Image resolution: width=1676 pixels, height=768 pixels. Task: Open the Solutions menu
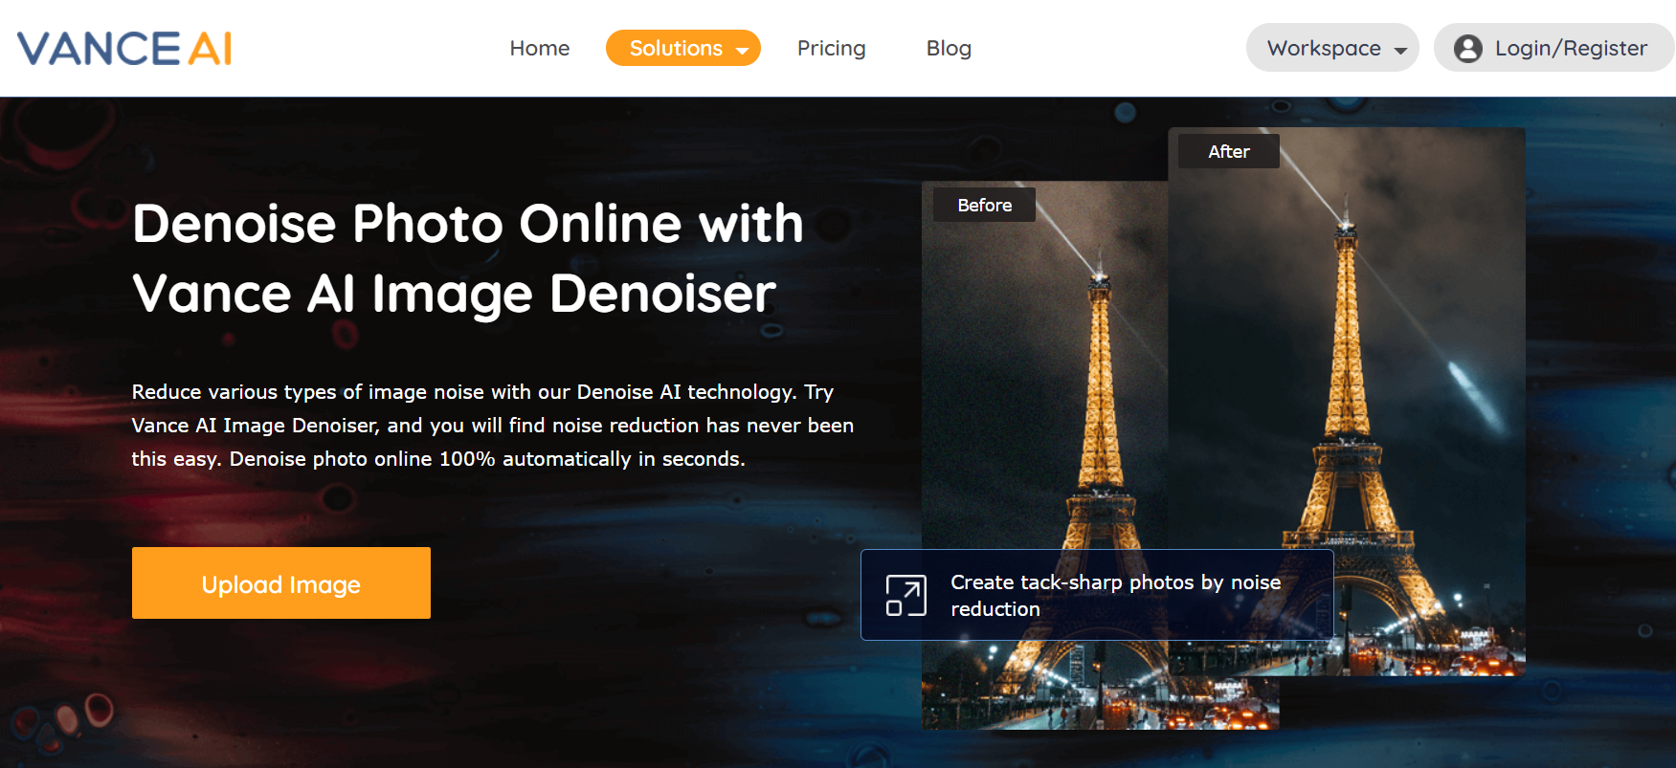pos(683,48)
